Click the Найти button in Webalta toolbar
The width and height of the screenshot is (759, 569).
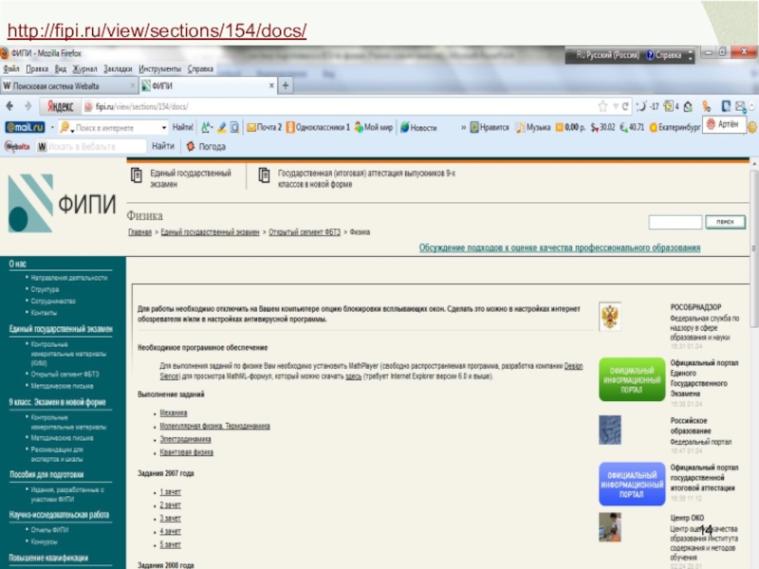click(x=162, y=146)
